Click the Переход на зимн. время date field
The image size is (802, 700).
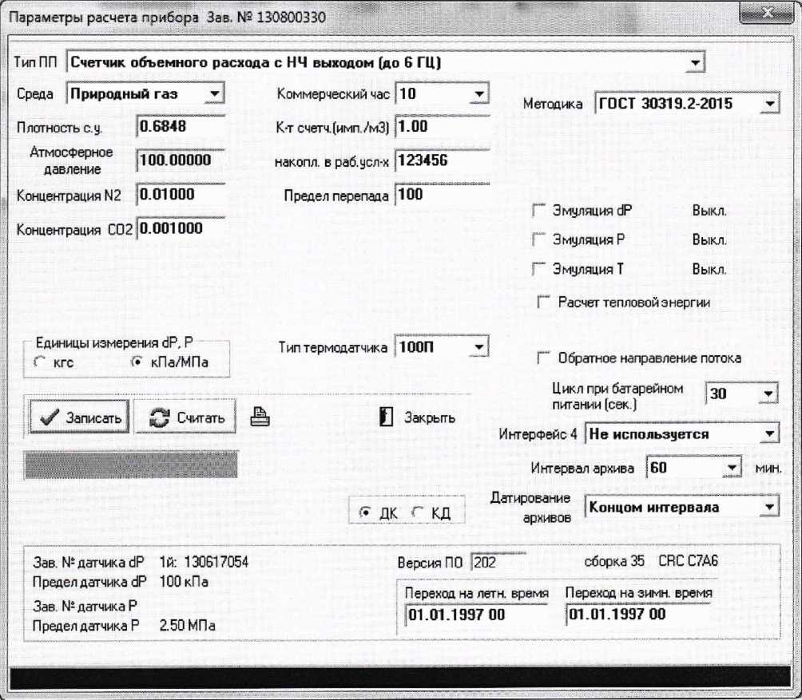tap(637, 614)
